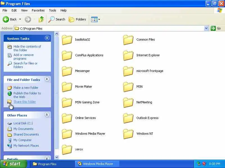
Task: Open My Computer in Other Places
Action: pyautogui.click(x=22, y=140)
